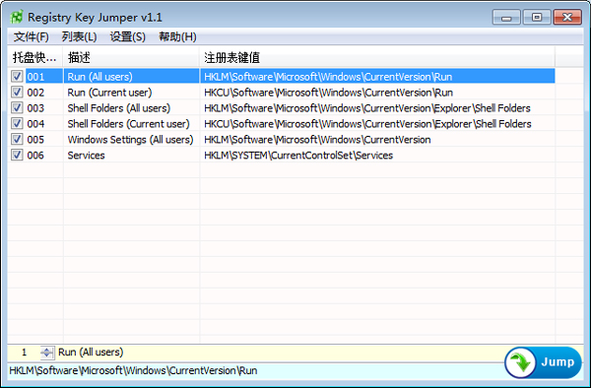Toggle checkbox for entry 004
Screen dimensions: 591x388
(x=17, y=123)
